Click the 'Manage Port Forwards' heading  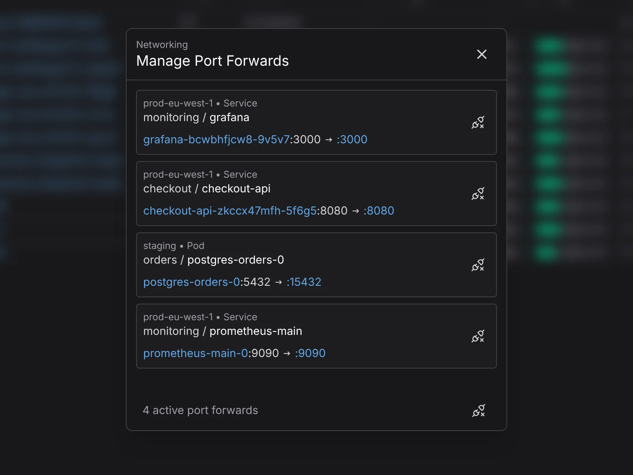click(x=212, y=61)
